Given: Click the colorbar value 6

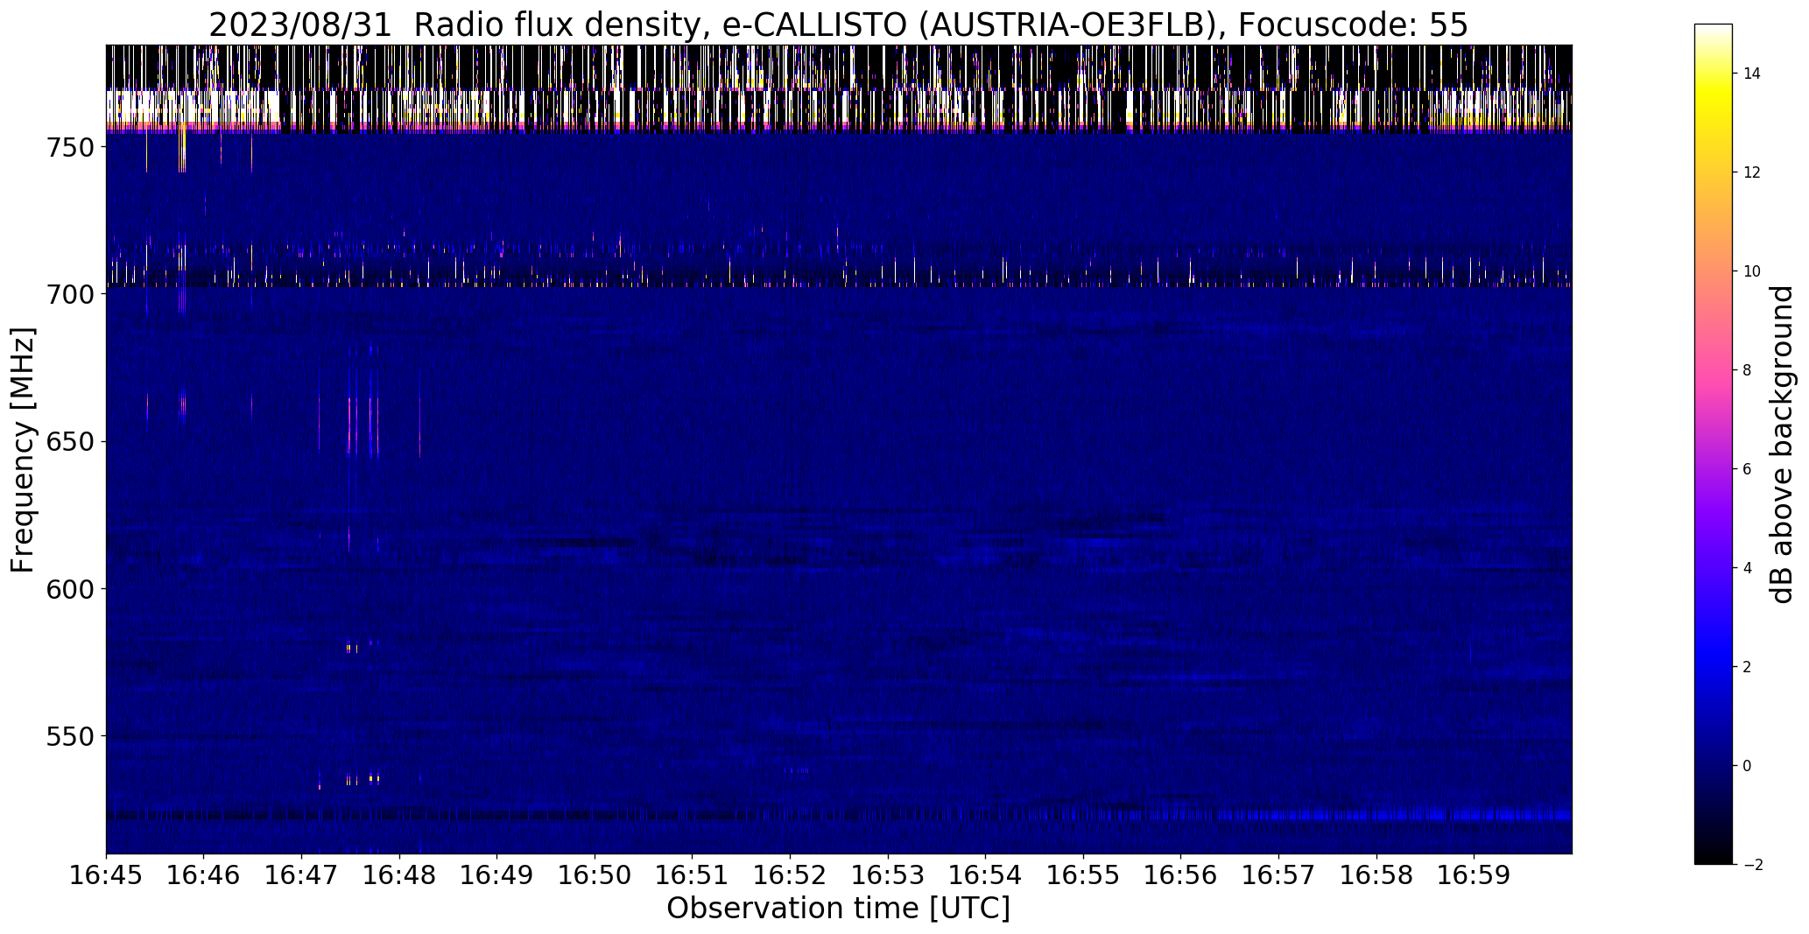Looking at the screenshot, I should click(x=1748, y=469).
